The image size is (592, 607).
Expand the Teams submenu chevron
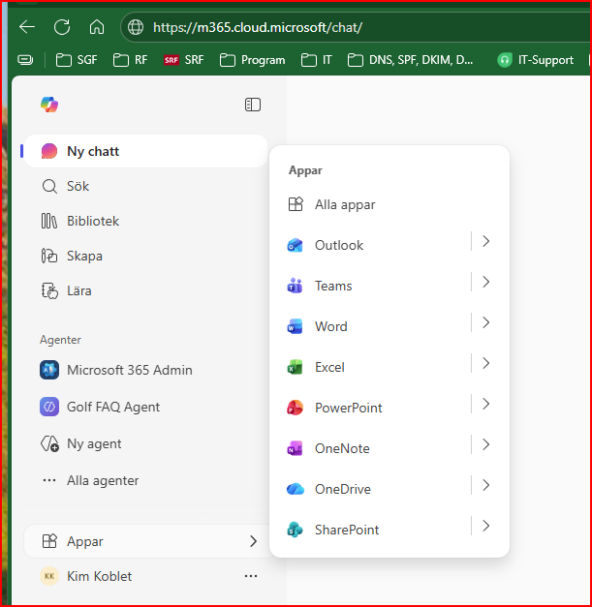(x=485, y=282)
